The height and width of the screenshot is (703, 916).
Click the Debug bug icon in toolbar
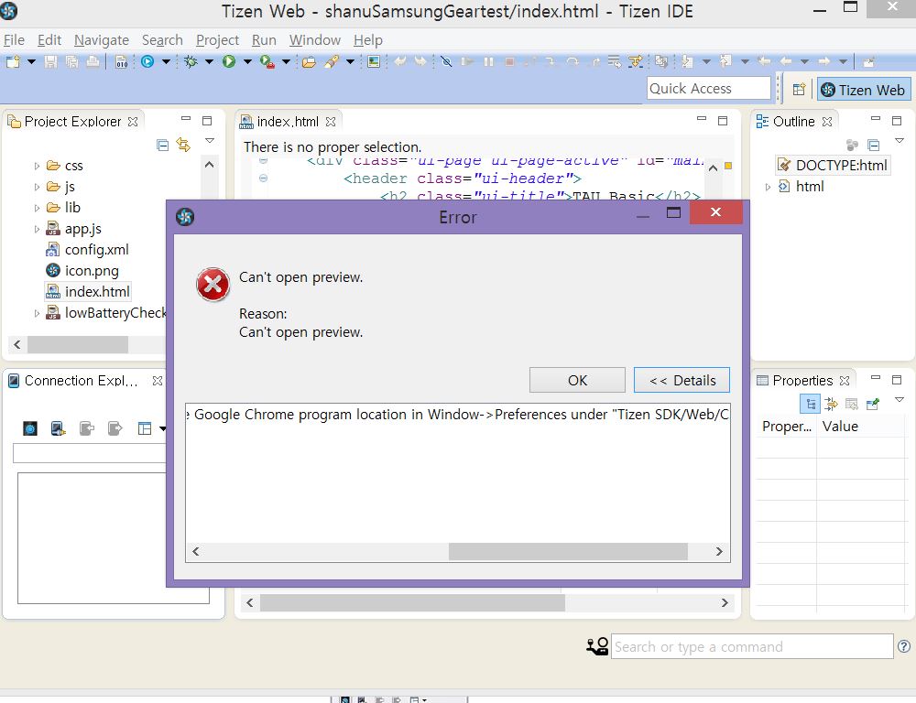[x=191, y=61]
